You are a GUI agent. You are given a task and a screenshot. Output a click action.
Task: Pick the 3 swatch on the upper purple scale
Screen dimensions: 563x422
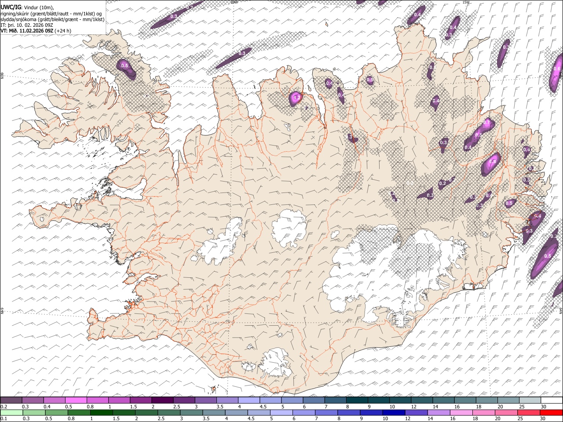tap(205, 400)
